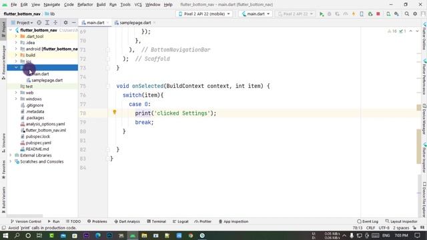Open Project panel options gear

[65, 23]
